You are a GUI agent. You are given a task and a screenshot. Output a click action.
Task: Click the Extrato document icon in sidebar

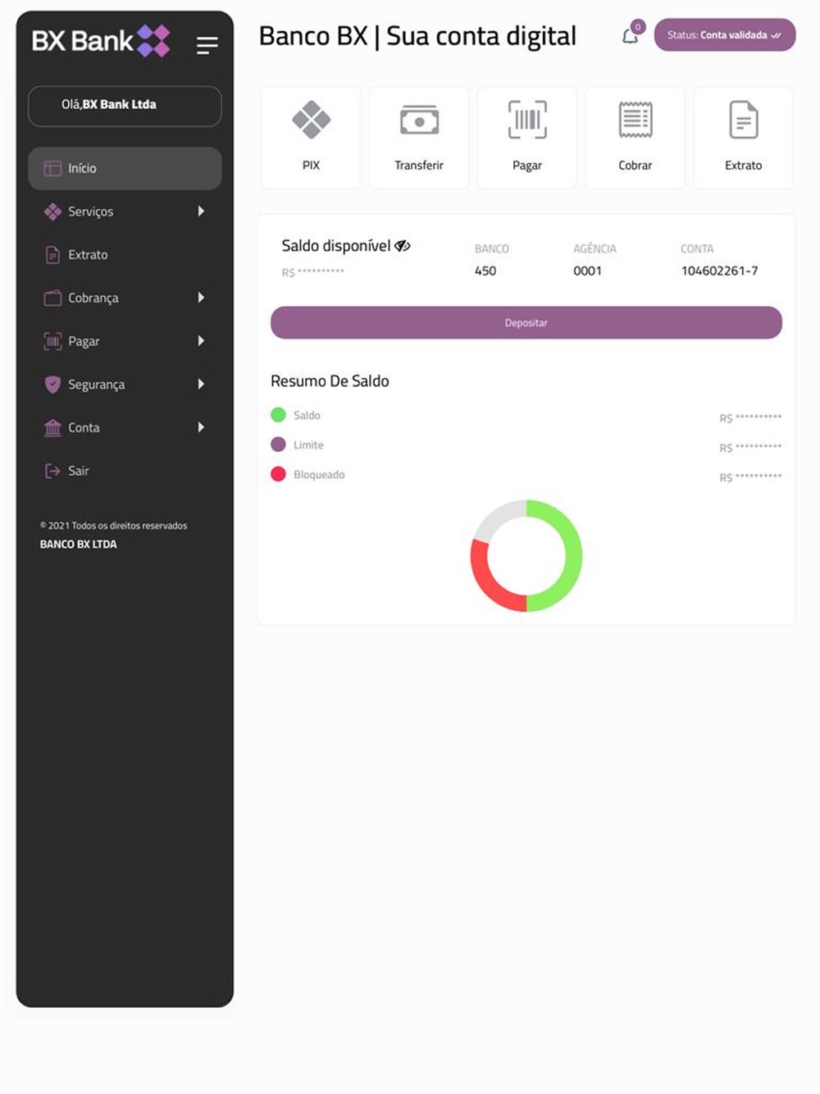pyautogui.click(x=52, y=255)
